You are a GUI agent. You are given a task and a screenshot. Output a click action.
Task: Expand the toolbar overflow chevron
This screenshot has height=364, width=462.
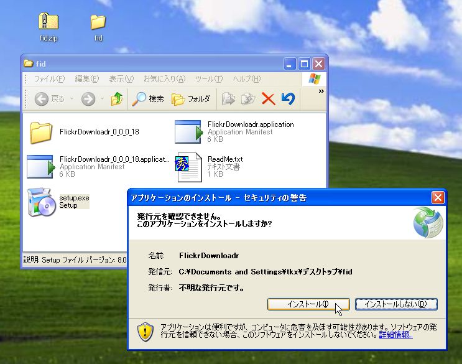tap(321, 91)
